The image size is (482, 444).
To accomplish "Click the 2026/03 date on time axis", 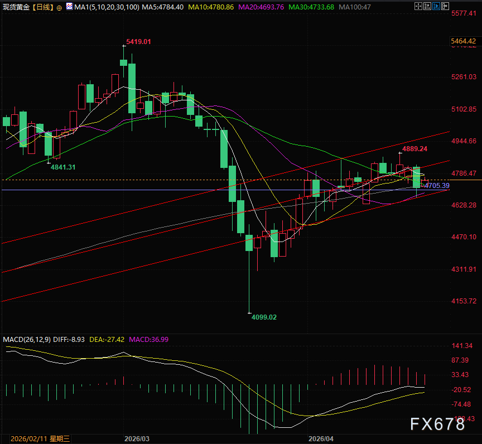I will 136,438.
